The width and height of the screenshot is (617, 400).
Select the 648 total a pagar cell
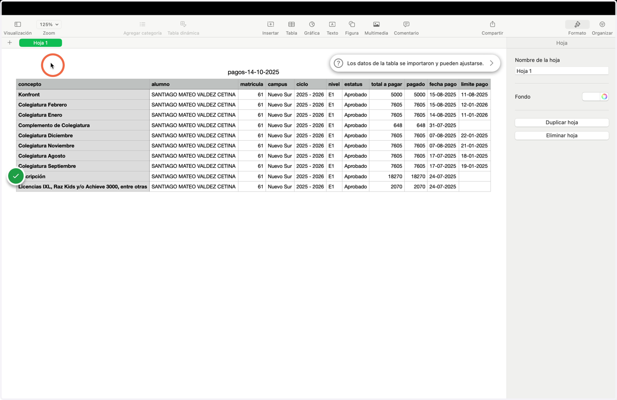tap(387, 125)
